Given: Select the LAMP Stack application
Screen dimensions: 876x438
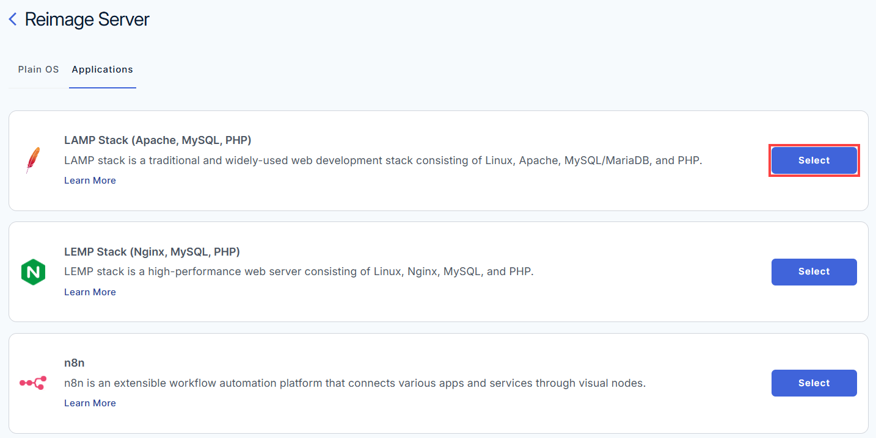Looking at the screenshot, I should click(814, 160).
